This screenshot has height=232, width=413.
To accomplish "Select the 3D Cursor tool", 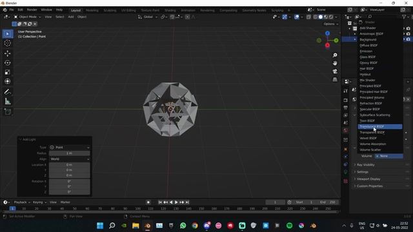I will pyautogui.click(x=7, y=43).
